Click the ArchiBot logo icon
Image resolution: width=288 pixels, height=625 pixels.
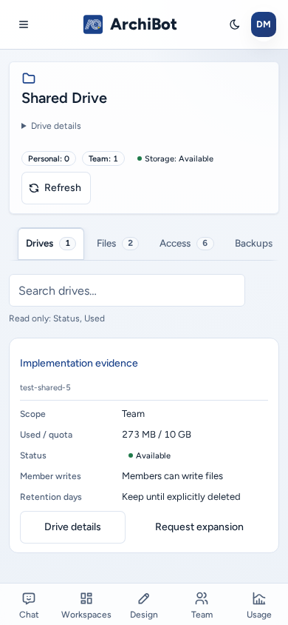click(x=93, y=24)
